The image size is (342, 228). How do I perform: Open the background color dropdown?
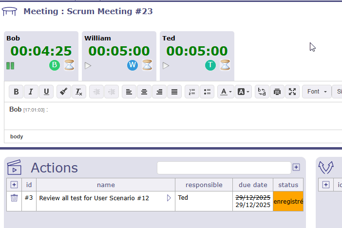(x=243, y=92)
